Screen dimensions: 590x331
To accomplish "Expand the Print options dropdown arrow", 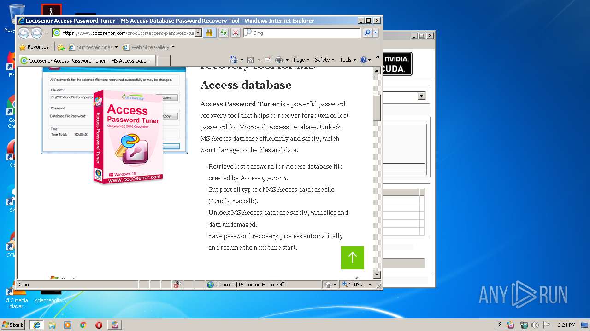I will 287,60.
